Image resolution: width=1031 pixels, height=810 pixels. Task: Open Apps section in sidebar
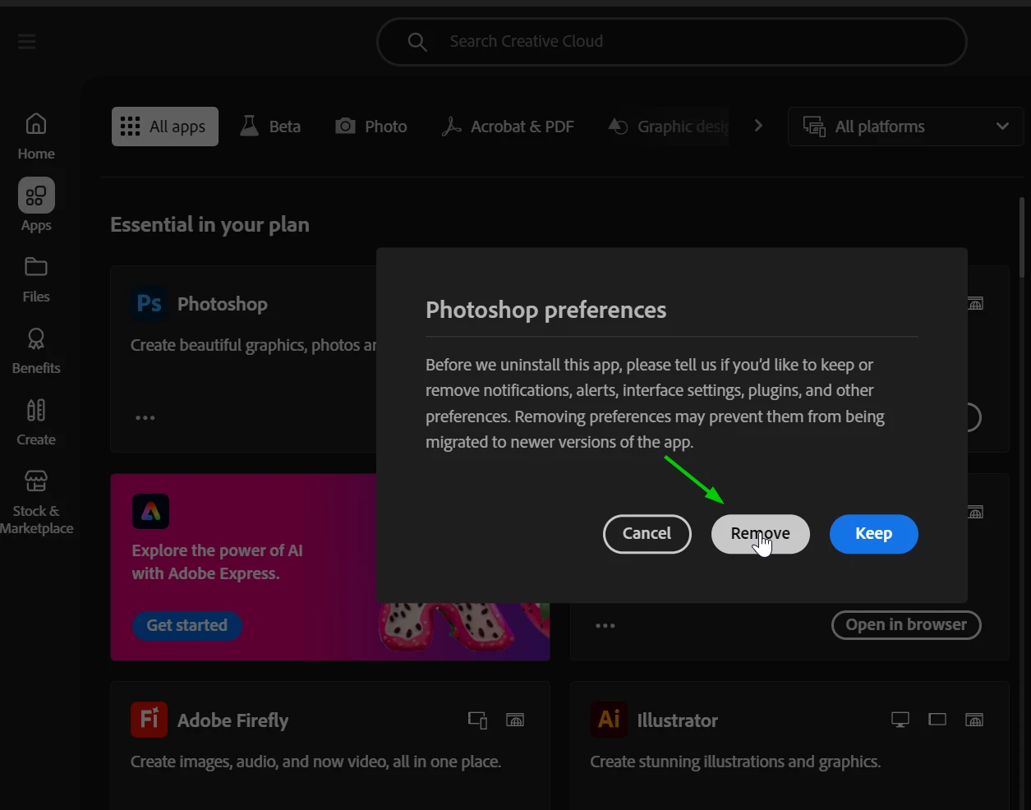tap(36, 206)
